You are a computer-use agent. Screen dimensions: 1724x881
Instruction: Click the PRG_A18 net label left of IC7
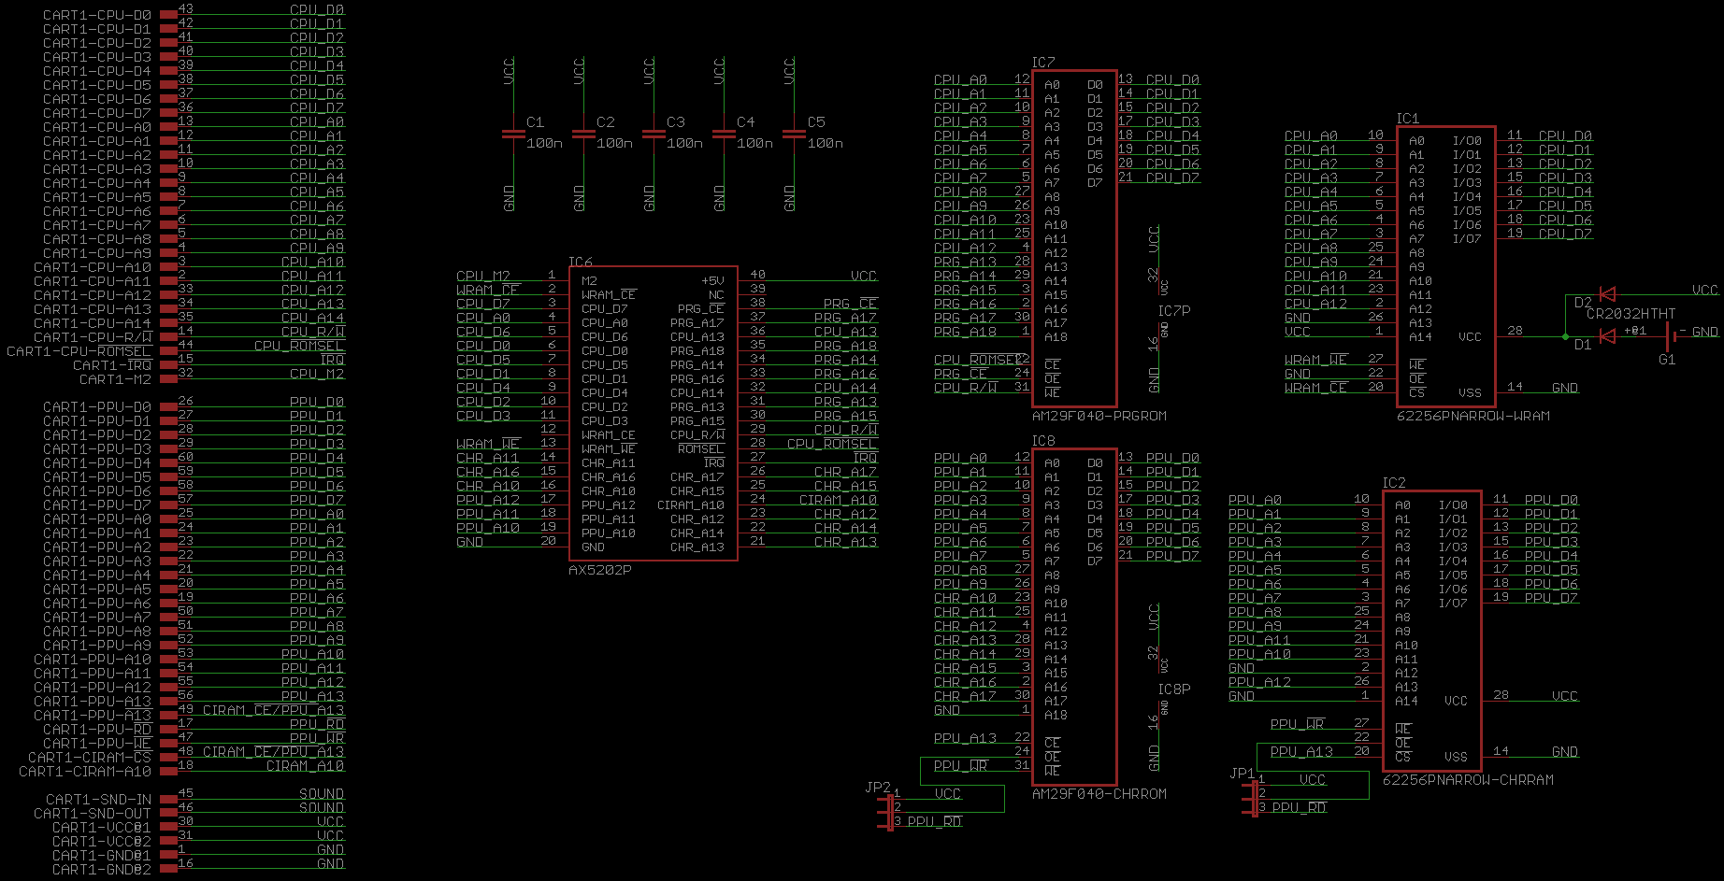click(965, 332)
